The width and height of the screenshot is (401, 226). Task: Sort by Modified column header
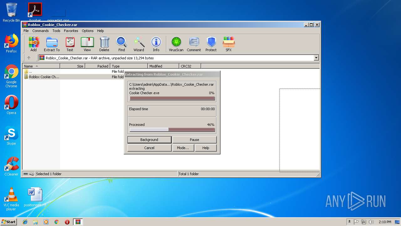pyautogui.click(x=163, y=66)
